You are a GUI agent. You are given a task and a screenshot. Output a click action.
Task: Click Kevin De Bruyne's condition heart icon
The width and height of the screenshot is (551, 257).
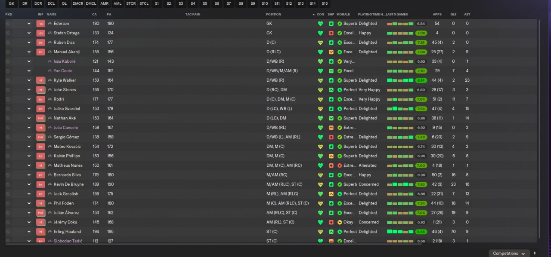pyautogui.click(x=320, y=184)
